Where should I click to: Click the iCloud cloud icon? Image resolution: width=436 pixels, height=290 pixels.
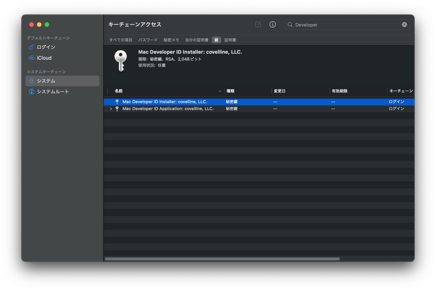[31, 58]
